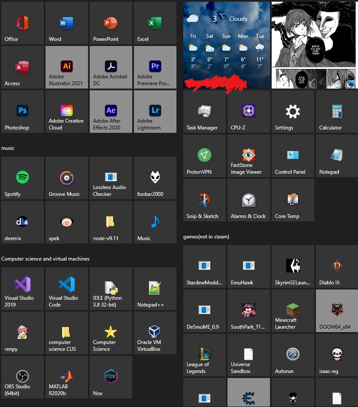Open the PowerPoint tile

tap(111, 23)
